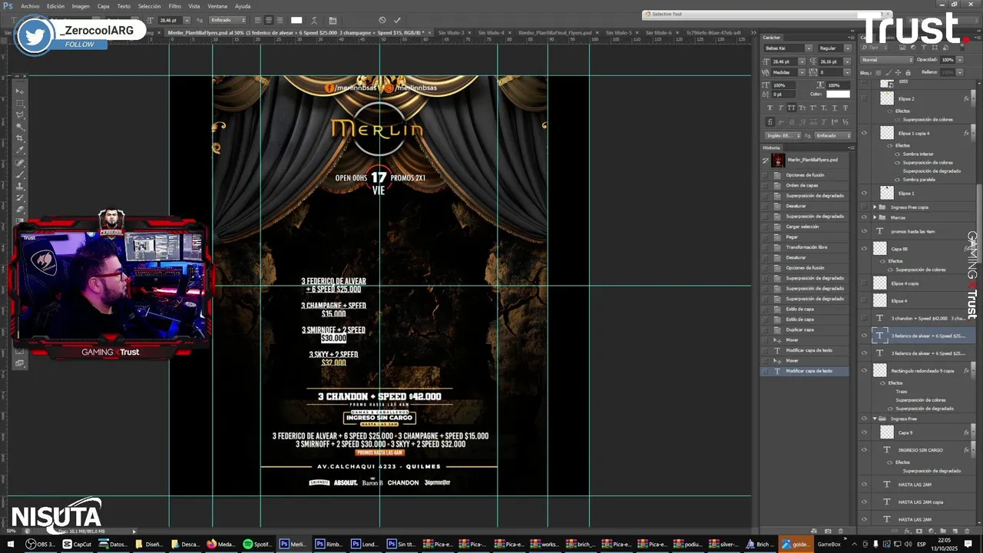Enable All Caps style in Character panel
The width and height of the screenshot is (983, 553).
(x=792, y=108)
